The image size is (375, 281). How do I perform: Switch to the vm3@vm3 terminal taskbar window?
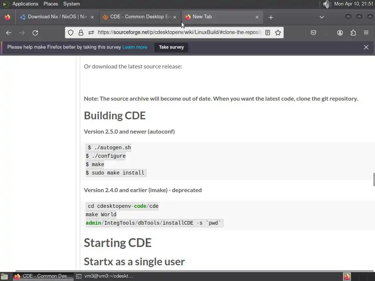click(105, 276)
